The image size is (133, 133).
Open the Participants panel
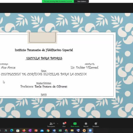tap(51, 125)
